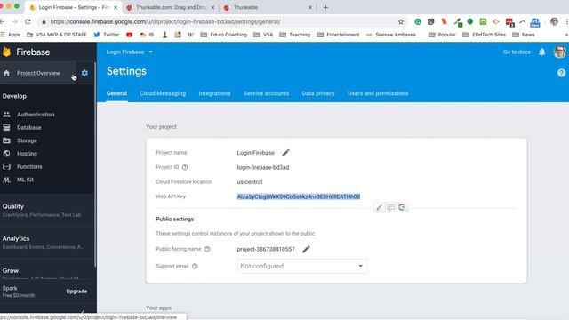Click the us-central location value
Image resolution: width=569 pixels, height=320 pixels.
250,182
